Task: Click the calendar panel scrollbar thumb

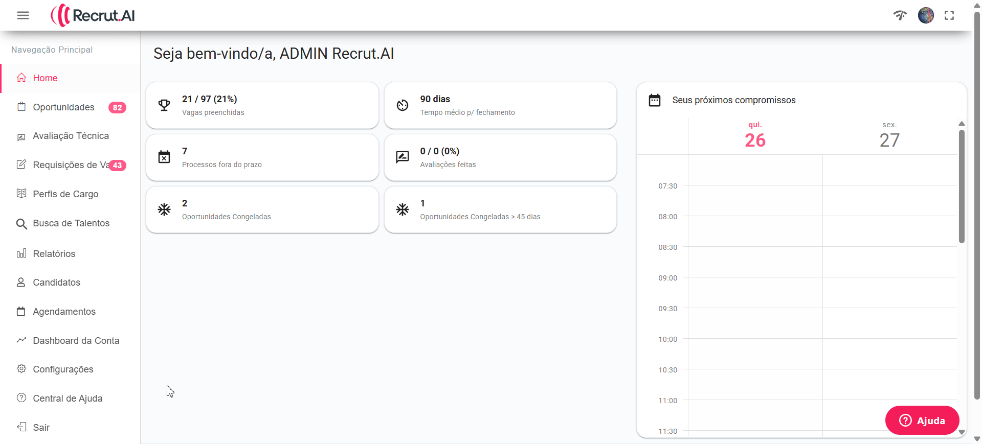Action: (x=962, y=186)
